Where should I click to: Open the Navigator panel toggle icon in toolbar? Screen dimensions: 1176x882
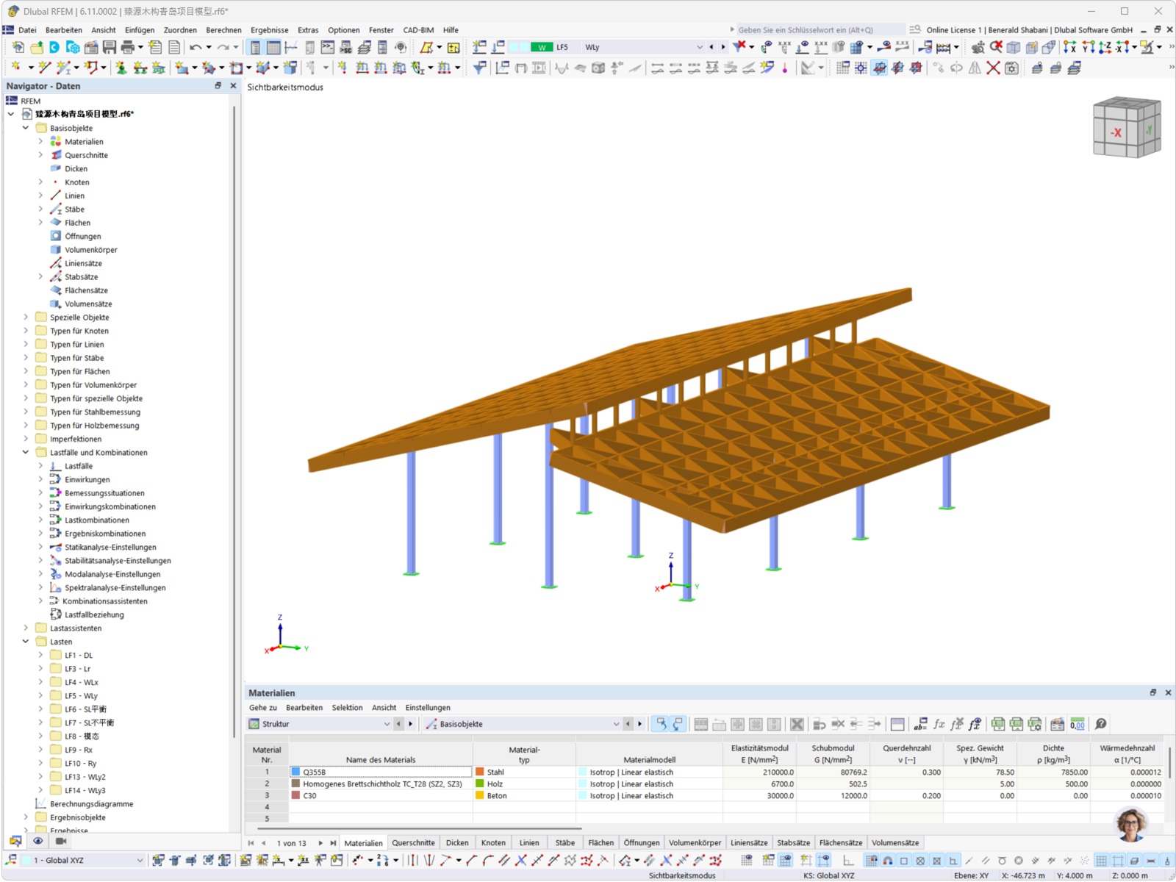pos(255,46)
